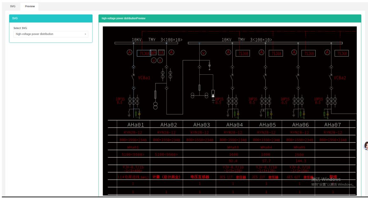Click the AHa07 cabinet label
368x198 pixels.
(332, 125)
